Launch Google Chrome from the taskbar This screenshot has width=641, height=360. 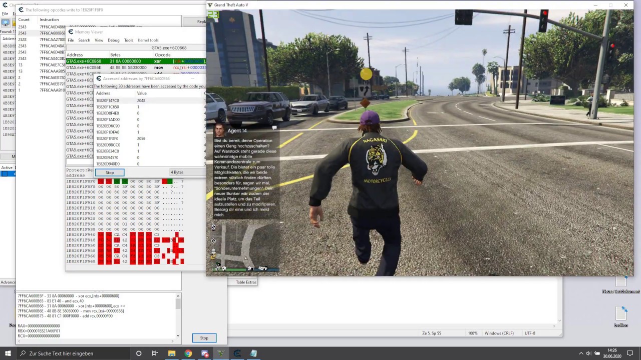coord(188,353)
